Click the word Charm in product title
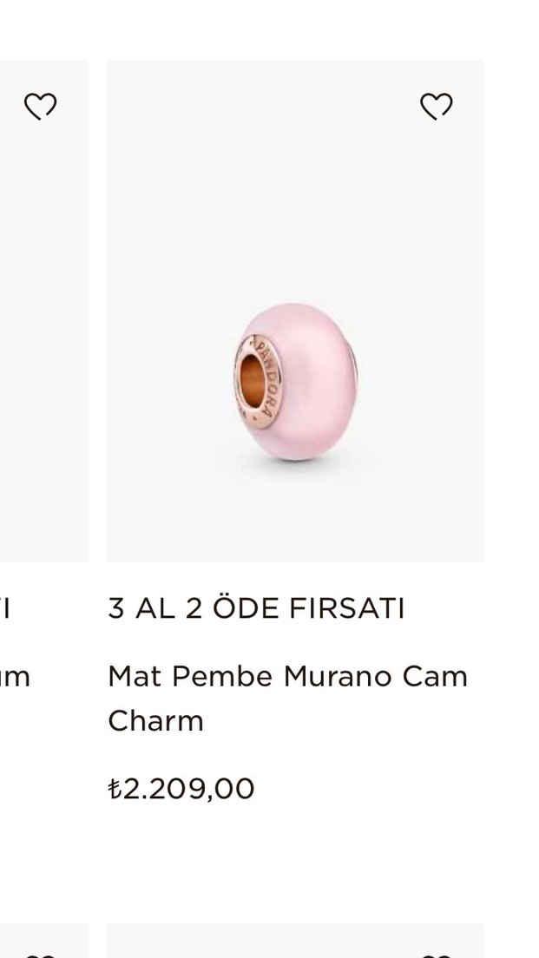This screenshot has width=539, height=958. (156, 721)
